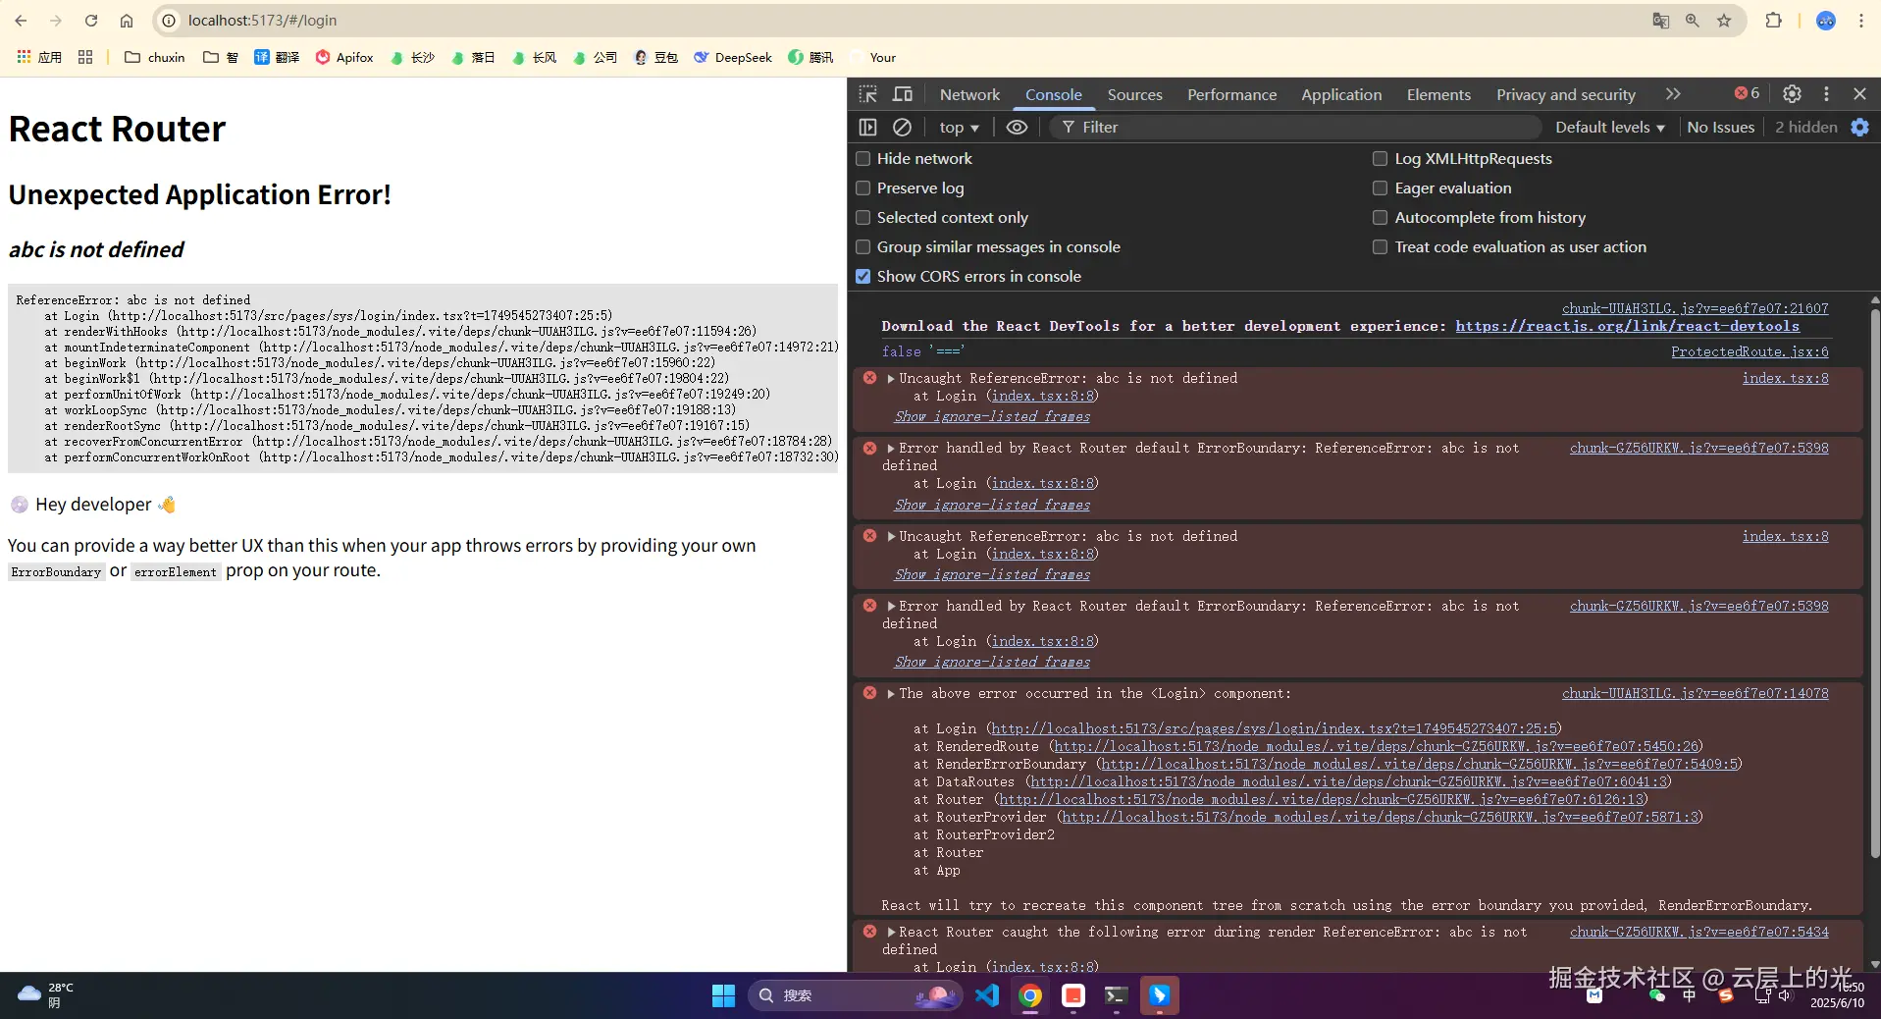Check Autocomplete from history
This screenshot has height=1019, width=1881.
(1380, 218)
